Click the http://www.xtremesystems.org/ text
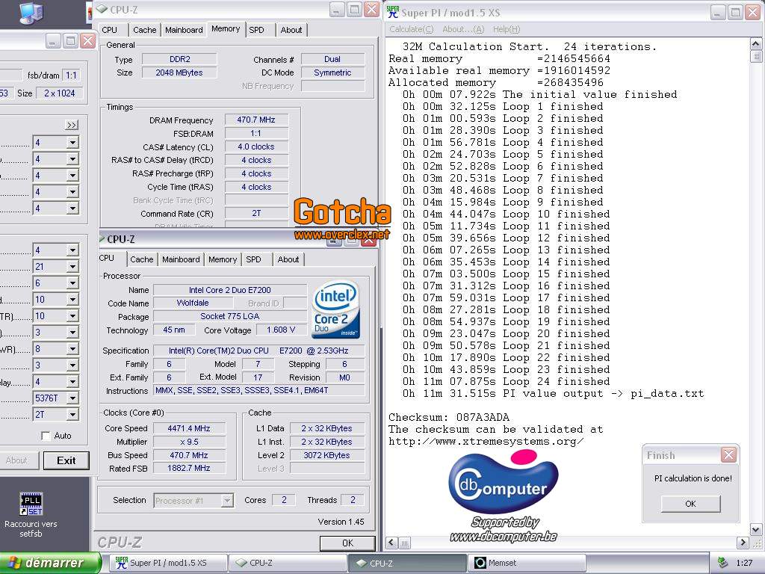Screen dimensions: 765x574 (x=486, y=442)
